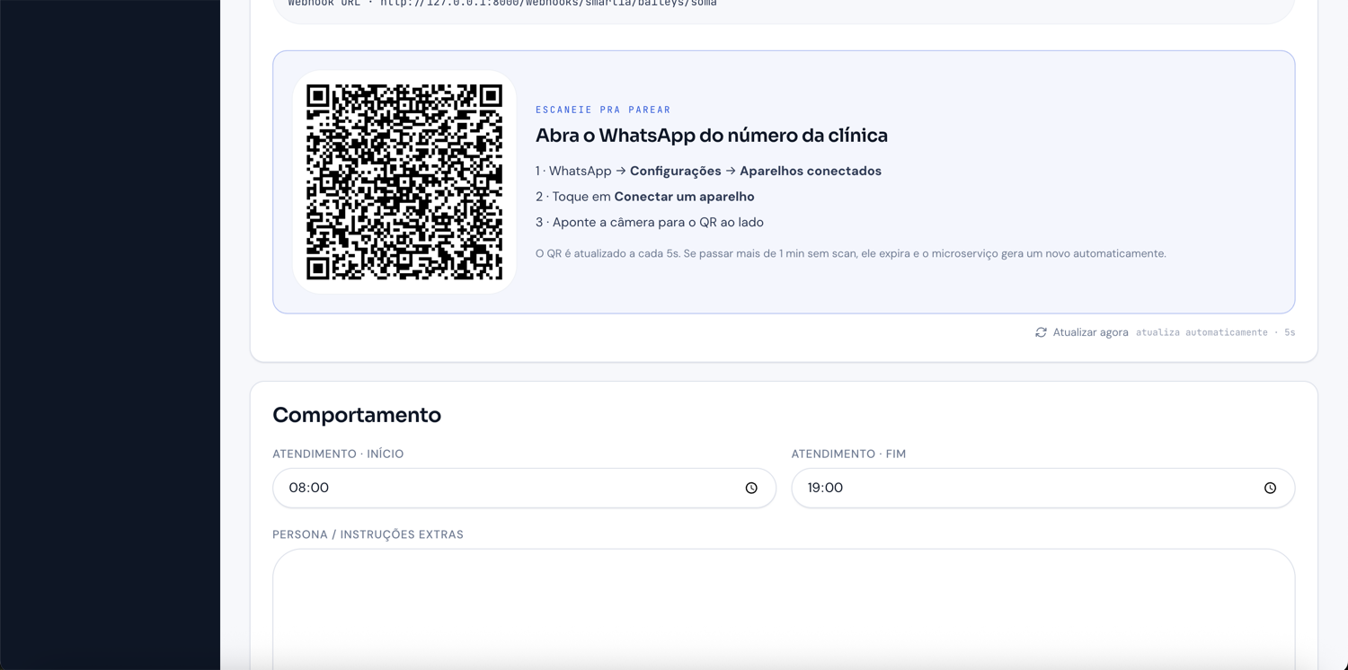Open the clock picker for Atendimento Fim

(x=1270, y=488)
